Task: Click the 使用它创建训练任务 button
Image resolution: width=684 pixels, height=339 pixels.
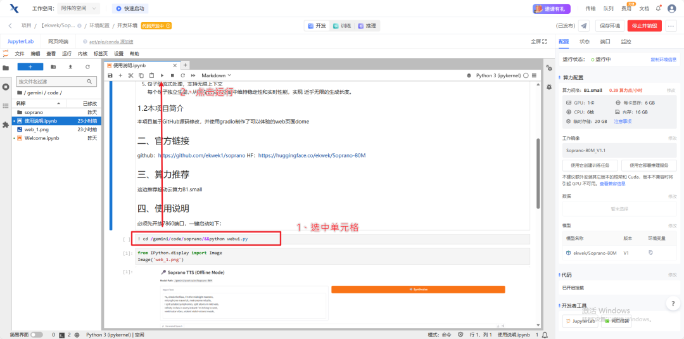Action: (590, 165)
